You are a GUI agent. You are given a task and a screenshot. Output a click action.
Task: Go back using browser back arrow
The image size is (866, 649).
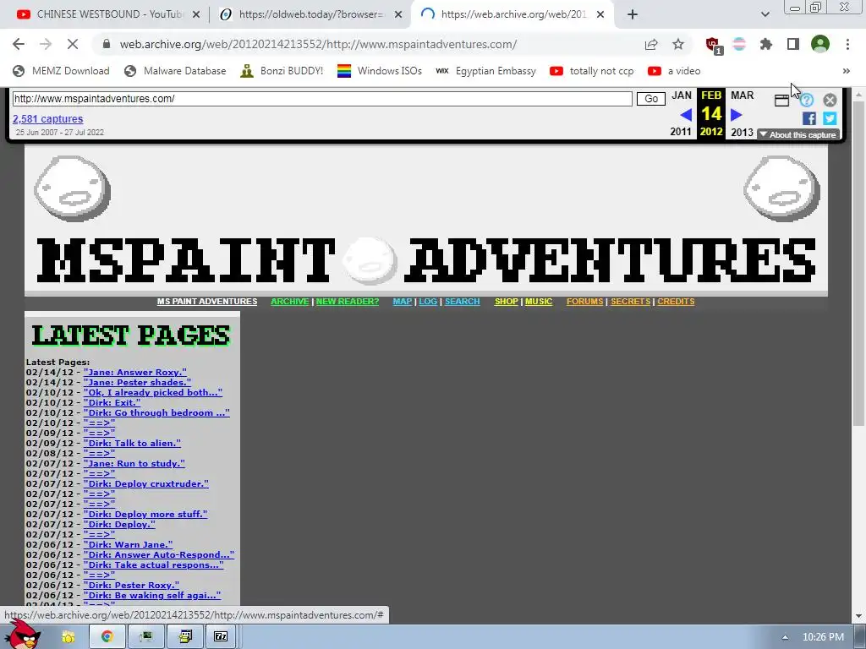[19, 44]
